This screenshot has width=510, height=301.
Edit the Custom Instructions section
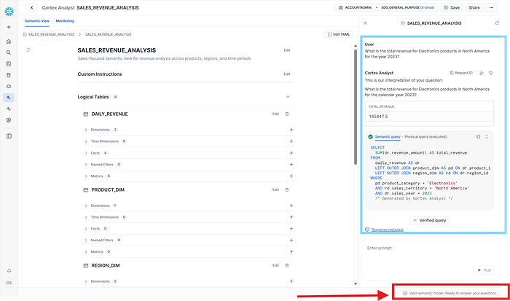point(287,74)
